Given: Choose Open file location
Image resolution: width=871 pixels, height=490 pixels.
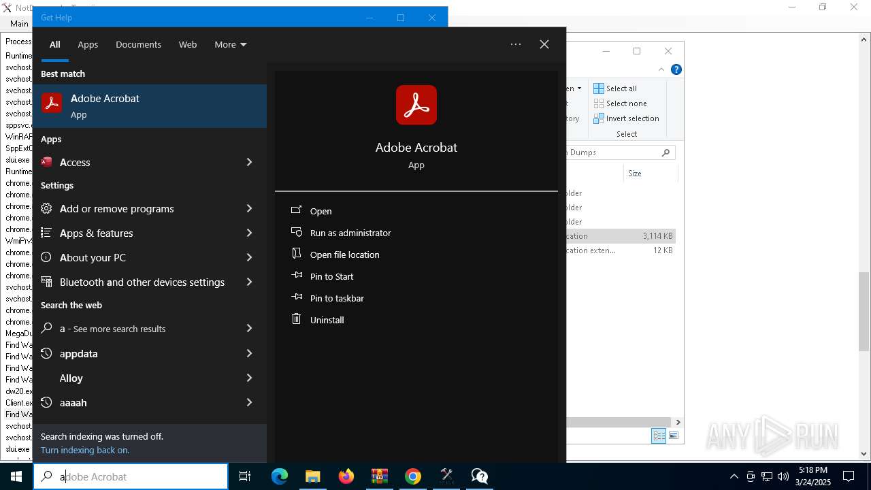Looking at the screenshot, I should 344,255.
